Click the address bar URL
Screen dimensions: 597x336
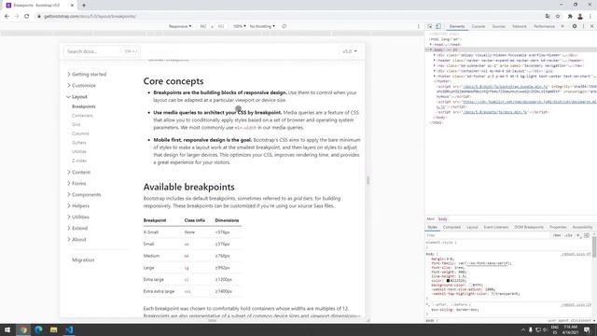[90, 17]
